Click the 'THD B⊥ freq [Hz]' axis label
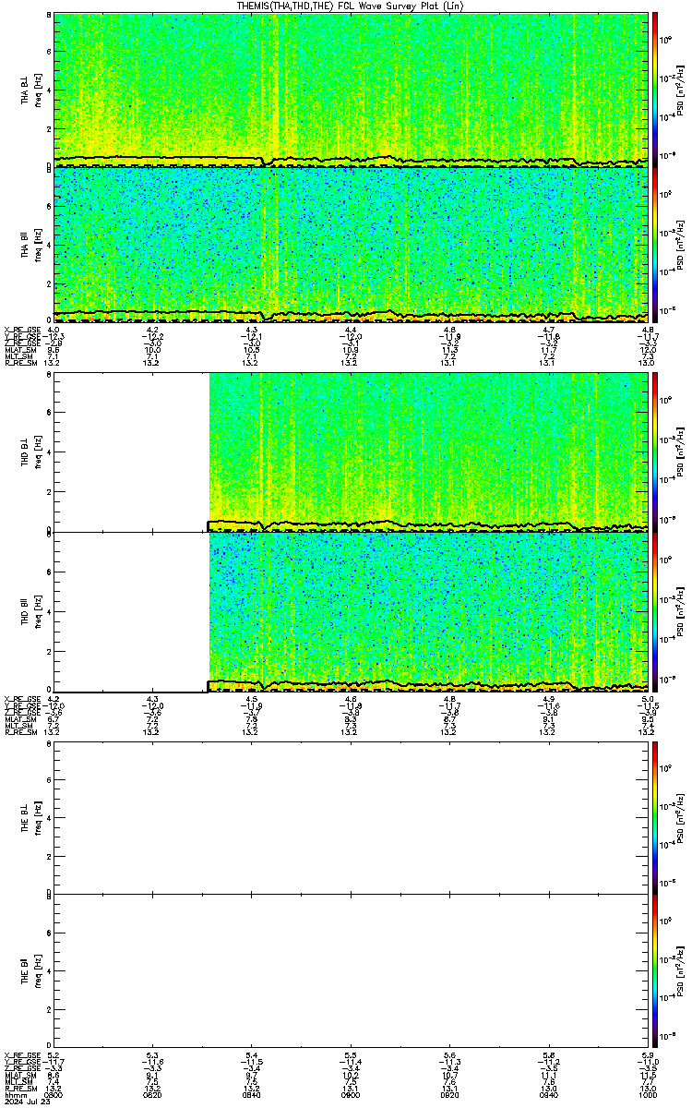This screenshot has height=1108, width=692. click(32, 452)
